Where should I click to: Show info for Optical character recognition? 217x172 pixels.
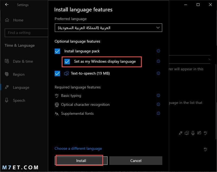click(159, 104)
